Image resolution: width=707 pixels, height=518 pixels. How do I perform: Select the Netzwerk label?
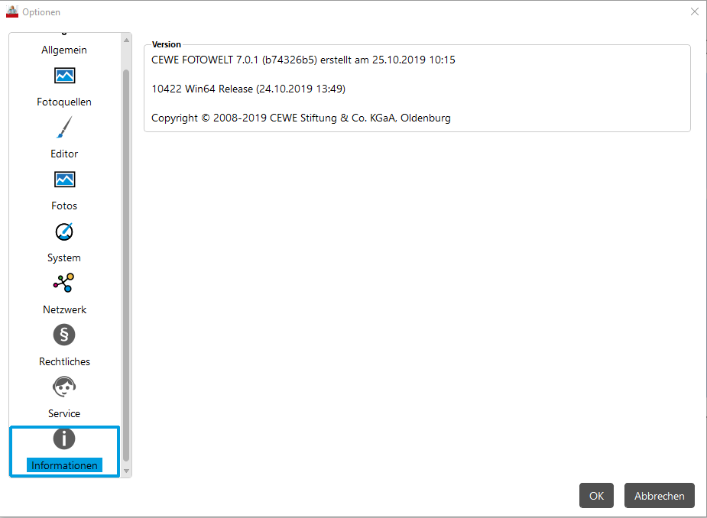64,309
